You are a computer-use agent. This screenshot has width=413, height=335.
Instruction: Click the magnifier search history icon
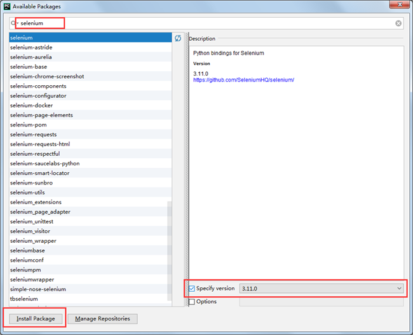point(14,23)
